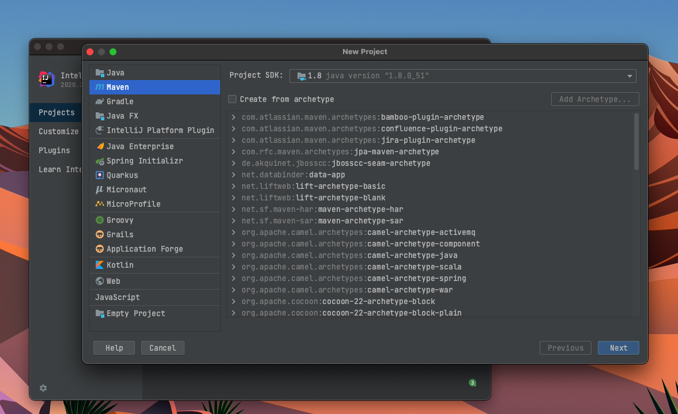The height and width of the screenshot is (414, 678).
Task: Click the Web globe icon
Action: (100, 281)
